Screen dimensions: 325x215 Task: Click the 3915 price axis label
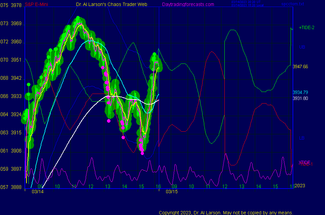[x=16, y=133]
